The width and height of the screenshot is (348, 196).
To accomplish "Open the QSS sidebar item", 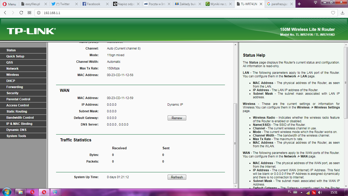I will click(x=23, y=63).
